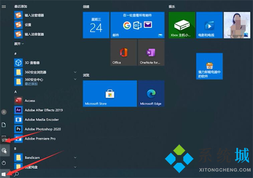Open the Microsoft Store tile
Viewport: 253px width, 178px height.
pos(110,94)
